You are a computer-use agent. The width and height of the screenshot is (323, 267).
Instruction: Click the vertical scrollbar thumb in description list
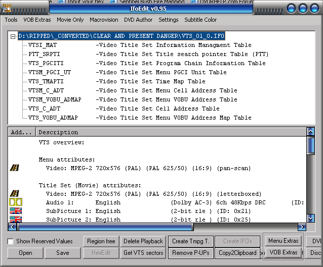coord(310,146)
